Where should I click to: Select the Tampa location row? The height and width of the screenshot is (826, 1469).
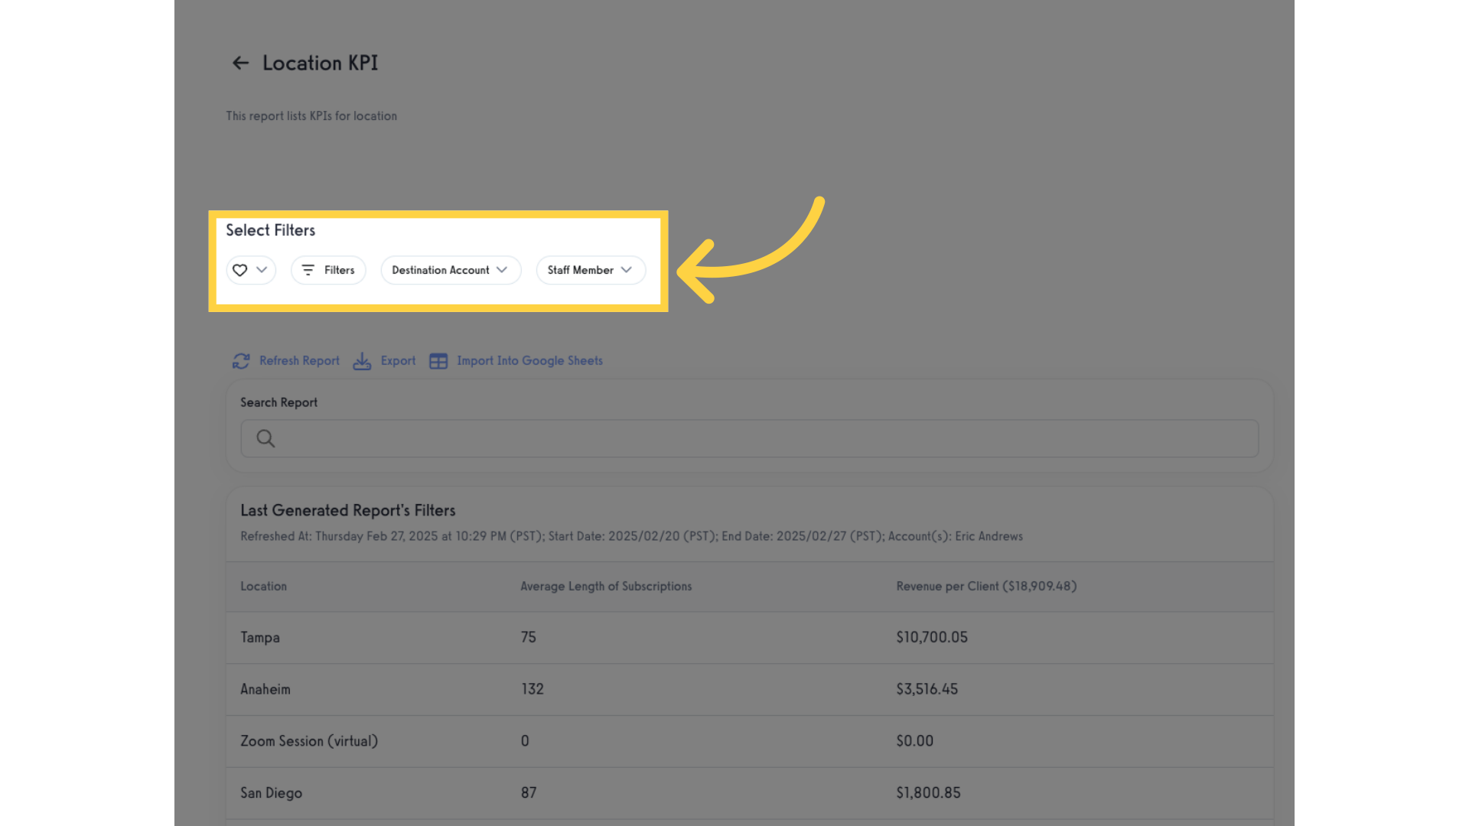(750, 637)
